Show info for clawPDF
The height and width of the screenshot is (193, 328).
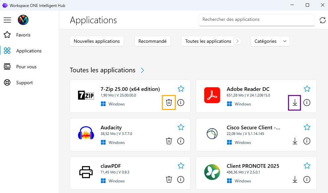tap(181, 179)
